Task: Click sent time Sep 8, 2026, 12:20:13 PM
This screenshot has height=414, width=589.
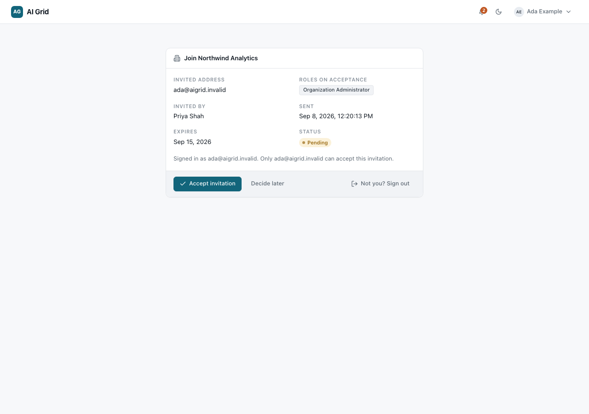Action: pyautogui.click(x=336, y=116)
